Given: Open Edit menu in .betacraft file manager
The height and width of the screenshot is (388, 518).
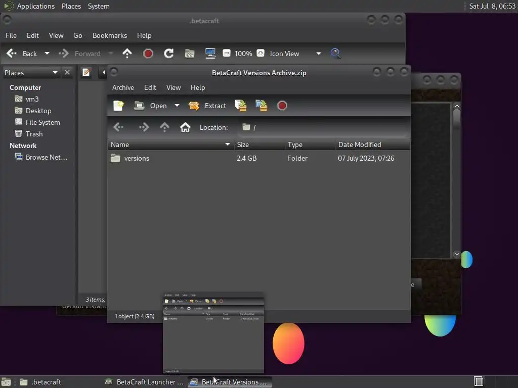Looking at the screenshot, I should click(x=33, y=35).
